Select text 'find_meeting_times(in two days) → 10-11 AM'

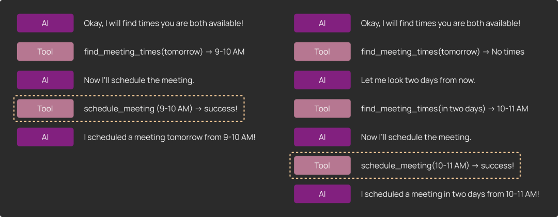tap(444, 109)
